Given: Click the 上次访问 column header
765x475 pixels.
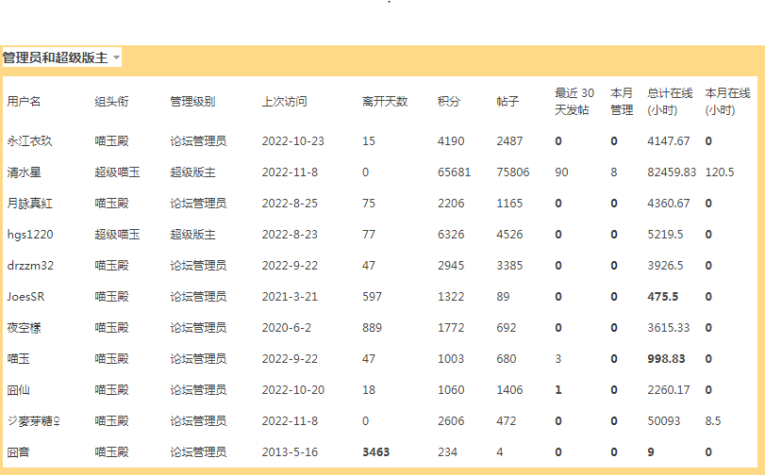Looking at the screenshot, I should [x=284, y=102].
